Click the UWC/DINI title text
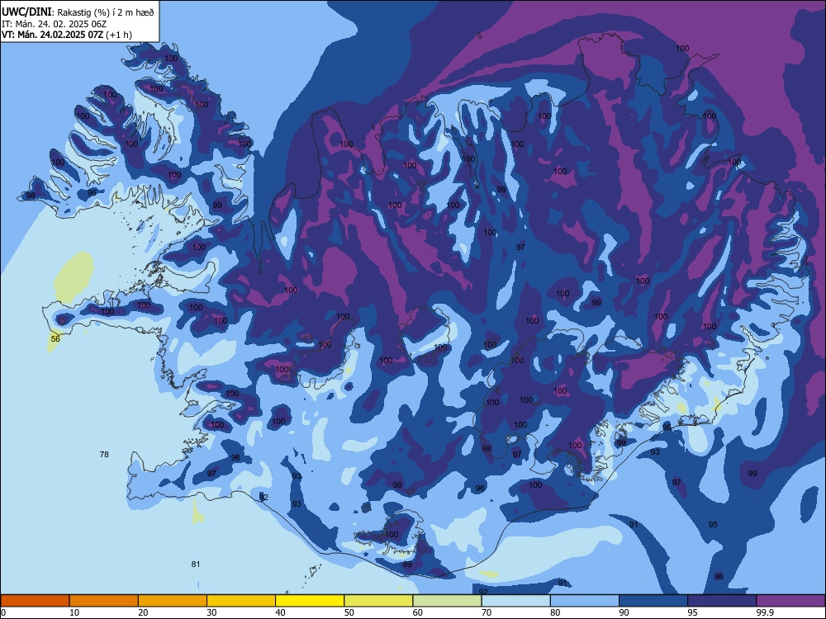The height and width of the screenshot is (619, 826). click(x=27, y=12)
